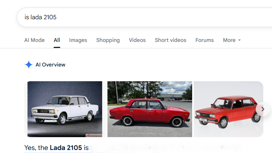This screenshot has height=153, width=272.
Task: Click the red model car's front license plate
Action: click(204, 119)
